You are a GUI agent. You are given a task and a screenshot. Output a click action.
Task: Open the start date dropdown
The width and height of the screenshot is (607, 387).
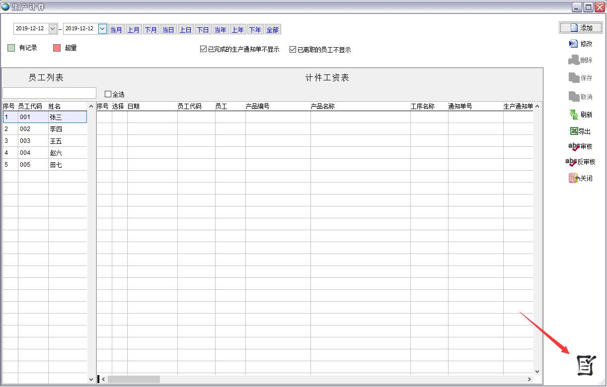click(53, 29)
